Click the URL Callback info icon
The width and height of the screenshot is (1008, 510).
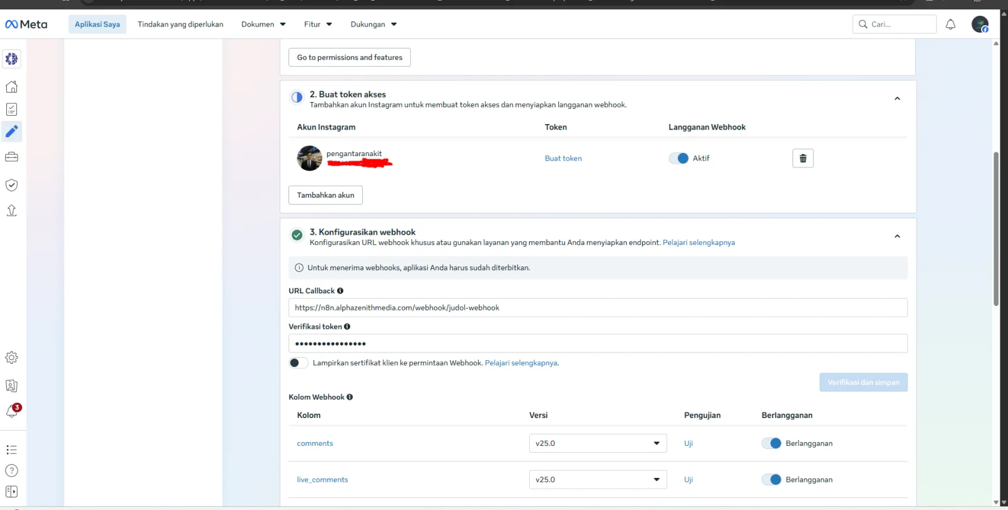[340, 291]
